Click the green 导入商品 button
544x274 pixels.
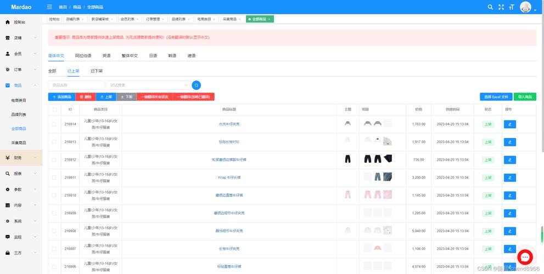tap(525, 96)
